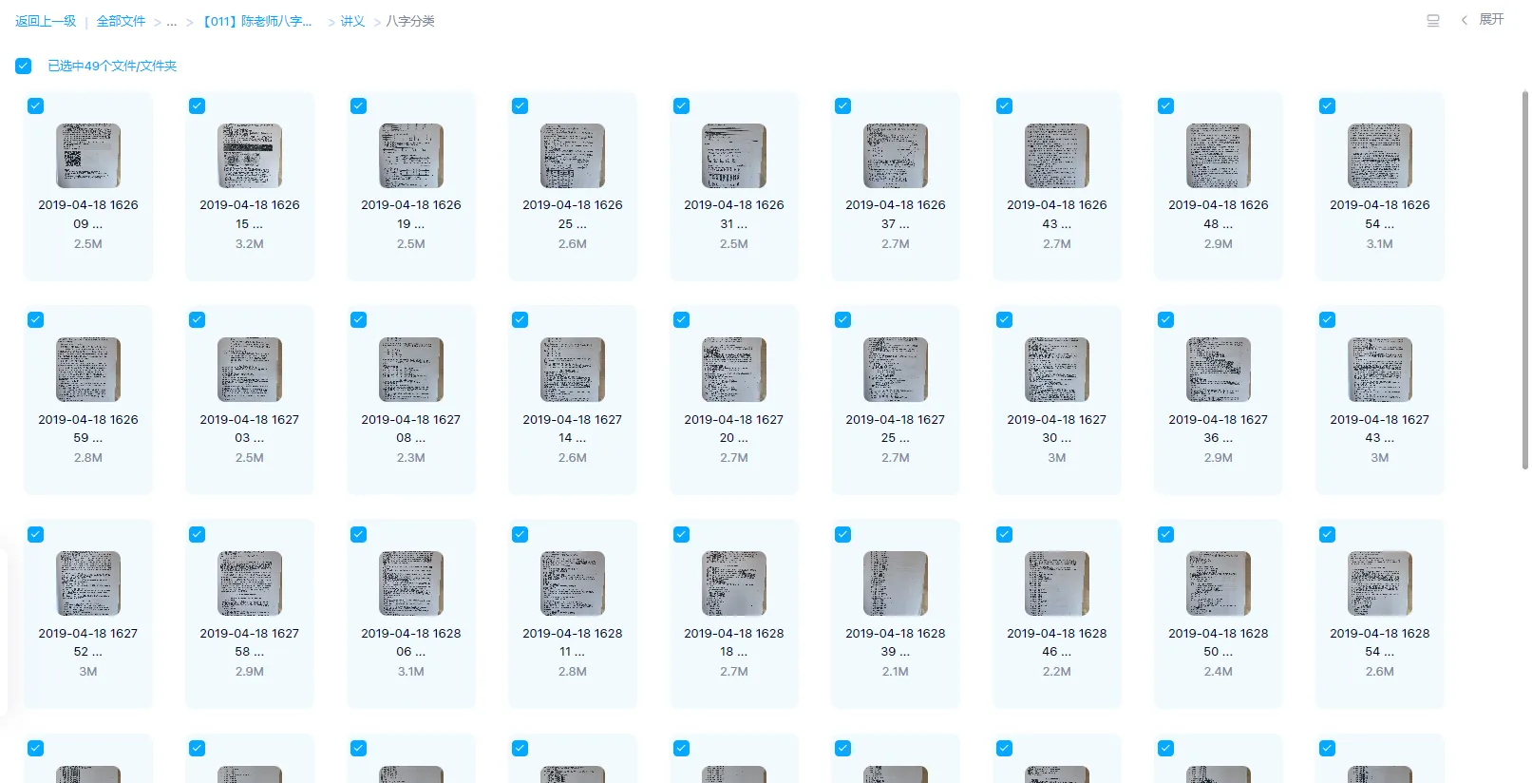Click the 2019-04-18 1627 08 file icon
This screenshot has width=1532, height=783.
411,370
